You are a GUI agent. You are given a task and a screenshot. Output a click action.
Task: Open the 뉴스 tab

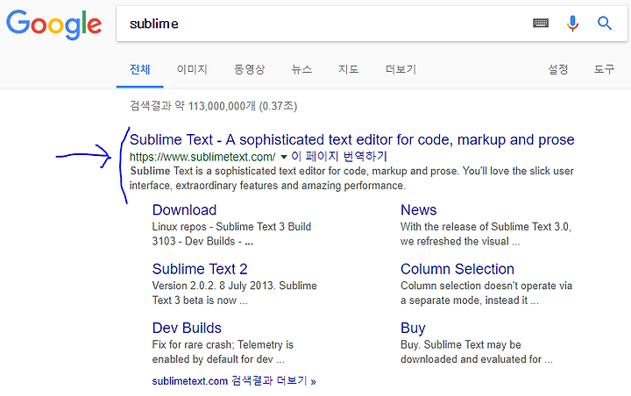[301, 69]
